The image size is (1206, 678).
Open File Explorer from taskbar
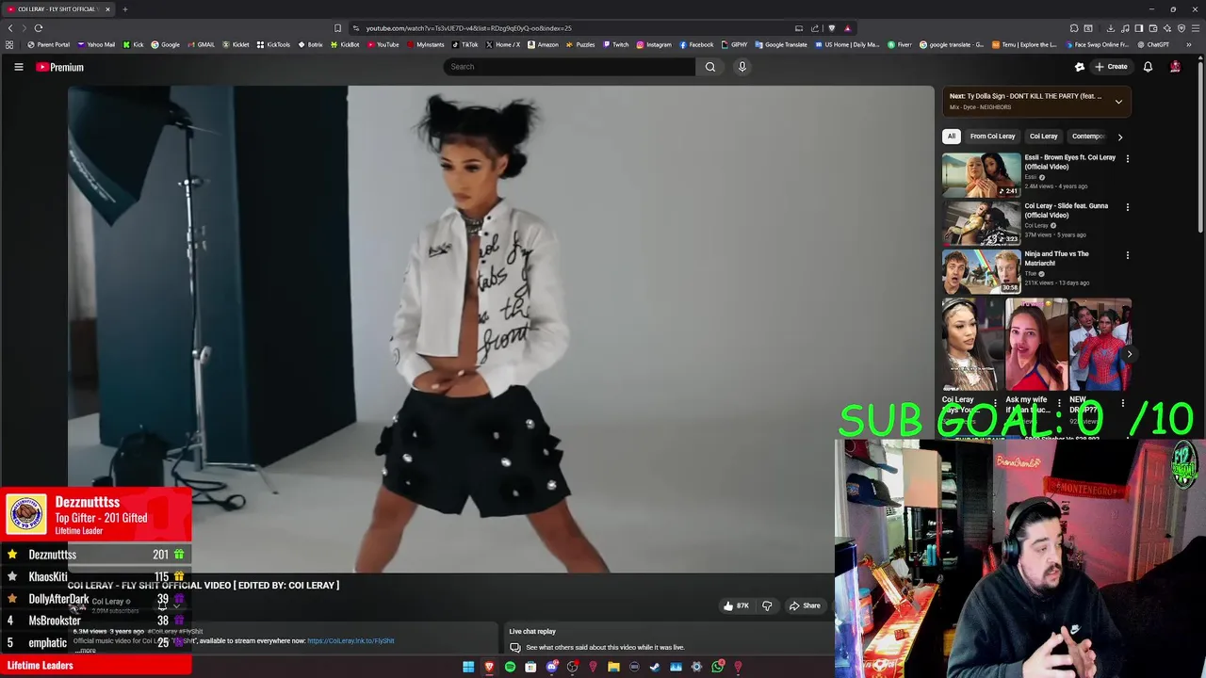pyautogui.click(x=613, y=667)
